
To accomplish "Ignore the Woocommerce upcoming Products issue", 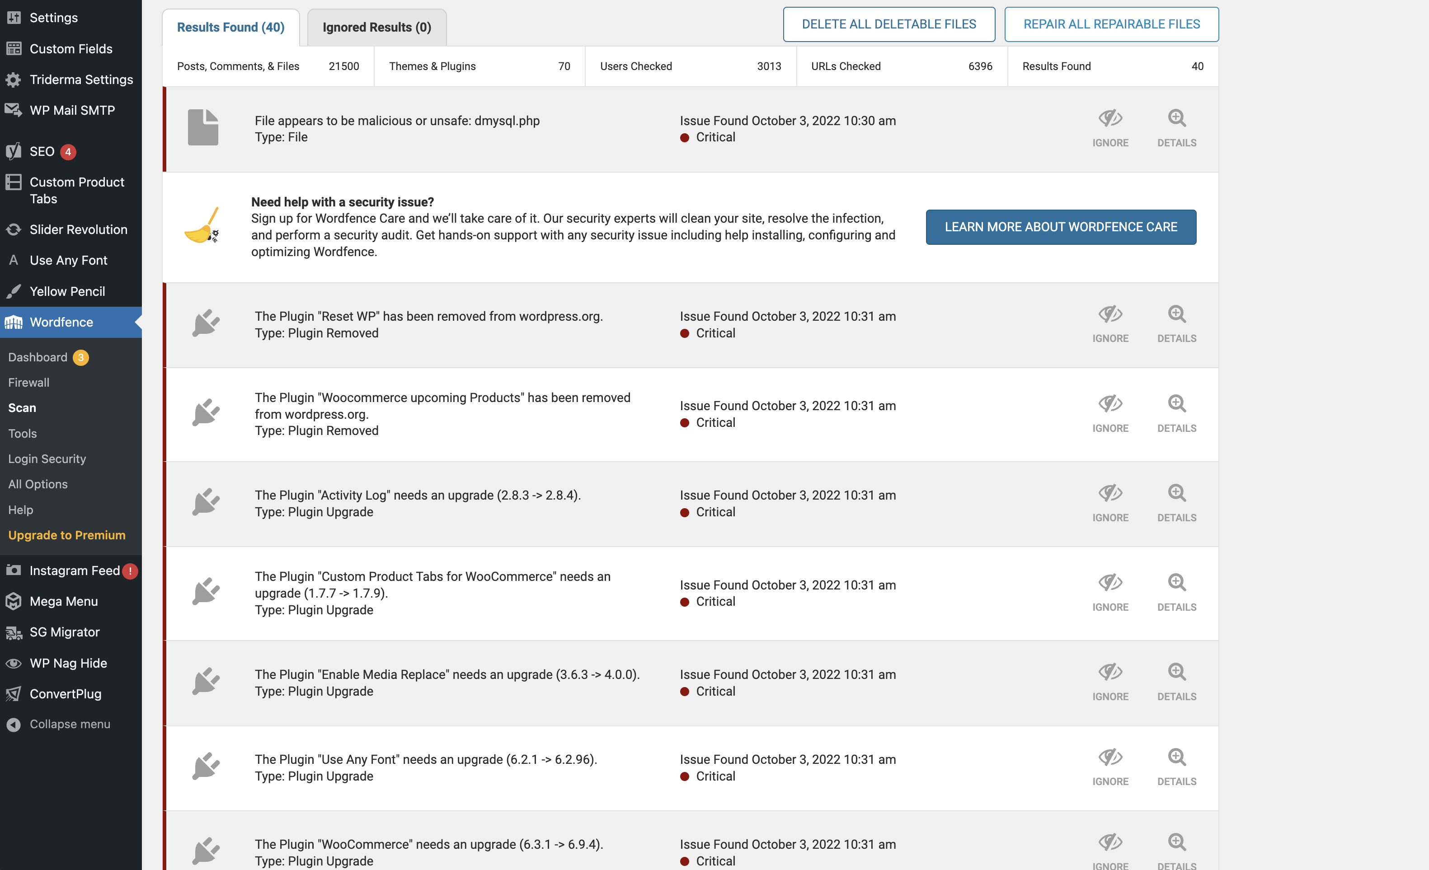I will tap(1110, 414).
